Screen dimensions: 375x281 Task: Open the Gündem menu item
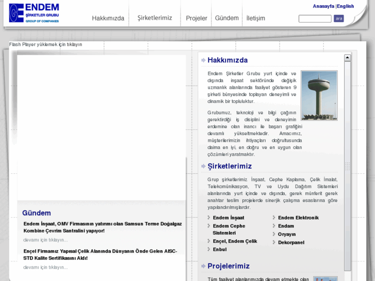(x=227, y=18)
